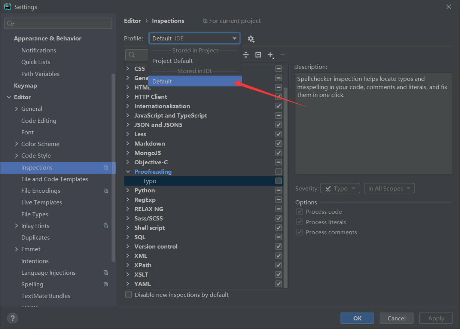Screen dimensions: 460x329
Task: Collapse the Editor settings section
Action: click(9, 97)
